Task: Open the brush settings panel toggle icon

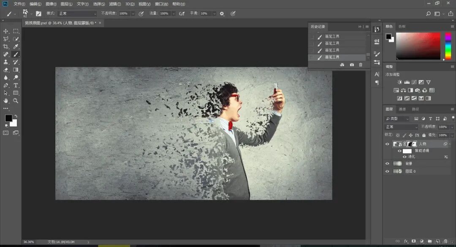Action: tap(38, 14)
